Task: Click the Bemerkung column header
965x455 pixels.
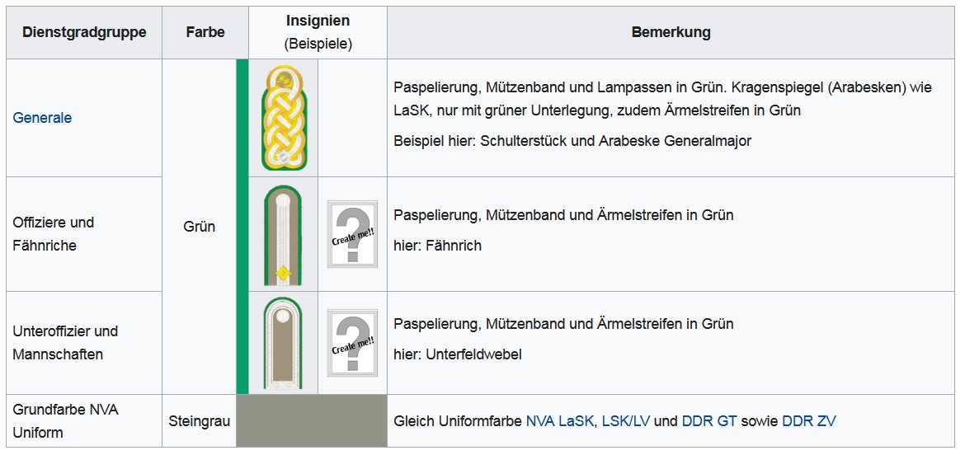Action: click(671, 33)
